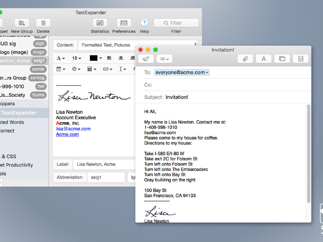
Task: Toggle the stationery pane icon in Mail
Action: click(x=301, y=59)
